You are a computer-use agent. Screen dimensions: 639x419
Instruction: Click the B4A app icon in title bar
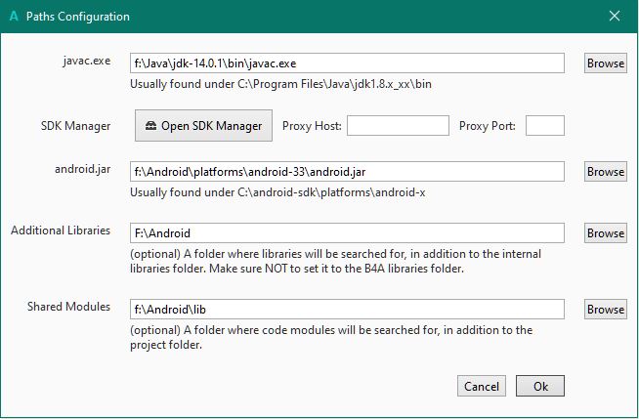12,17
